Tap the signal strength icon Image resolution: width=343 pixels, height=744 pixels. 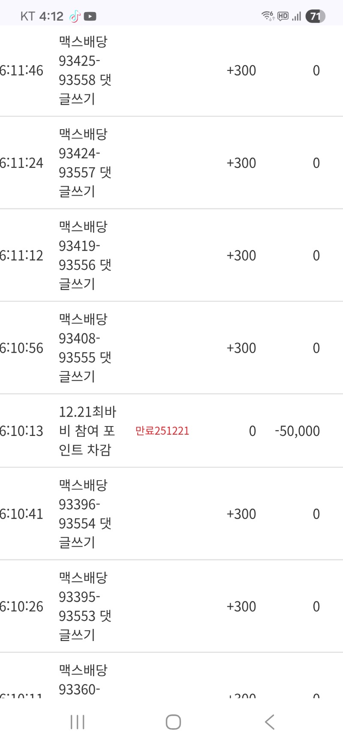(296, 16)
